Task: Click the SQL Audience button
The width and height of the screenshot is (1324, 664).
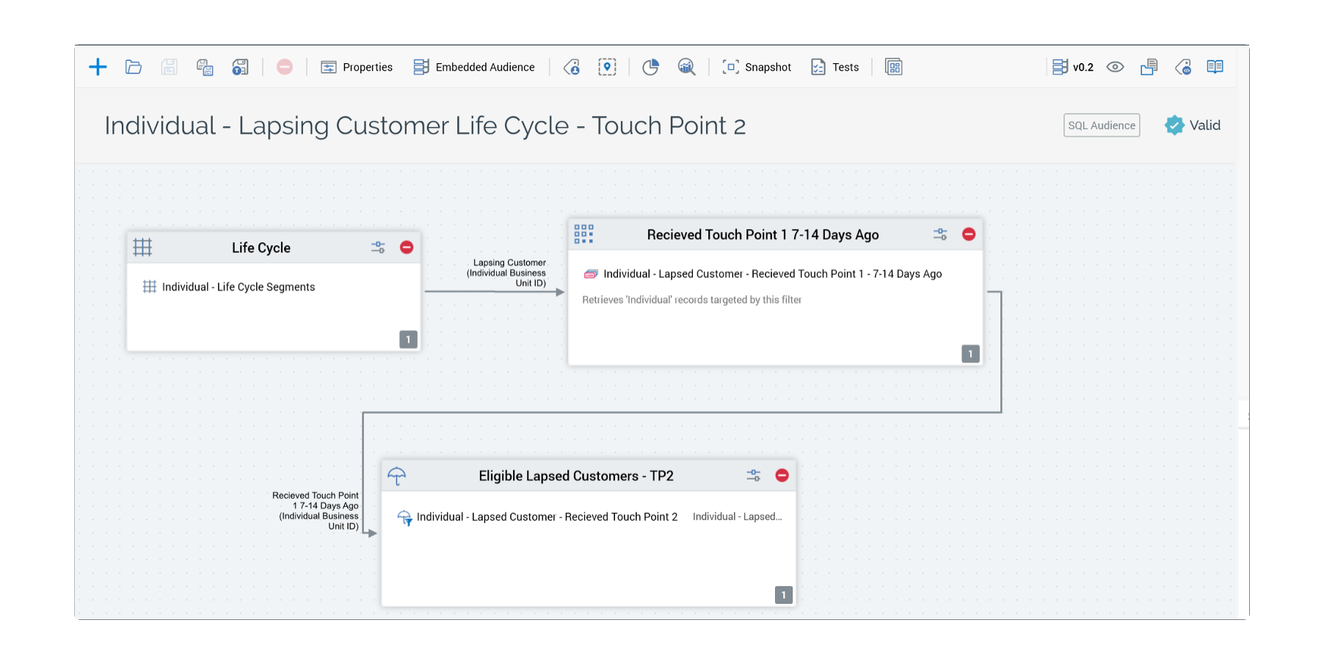Action: click(x=1101, y=125)
